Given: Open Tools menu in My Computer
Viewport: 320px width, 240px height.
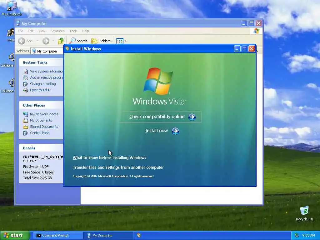Looking at the screenshot, I should tap(73, 31).
